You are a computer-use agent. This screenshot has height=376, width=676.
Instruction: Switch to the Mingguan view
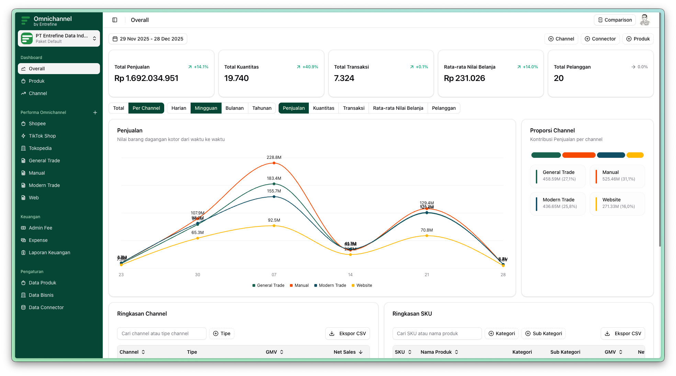point(206,108)
